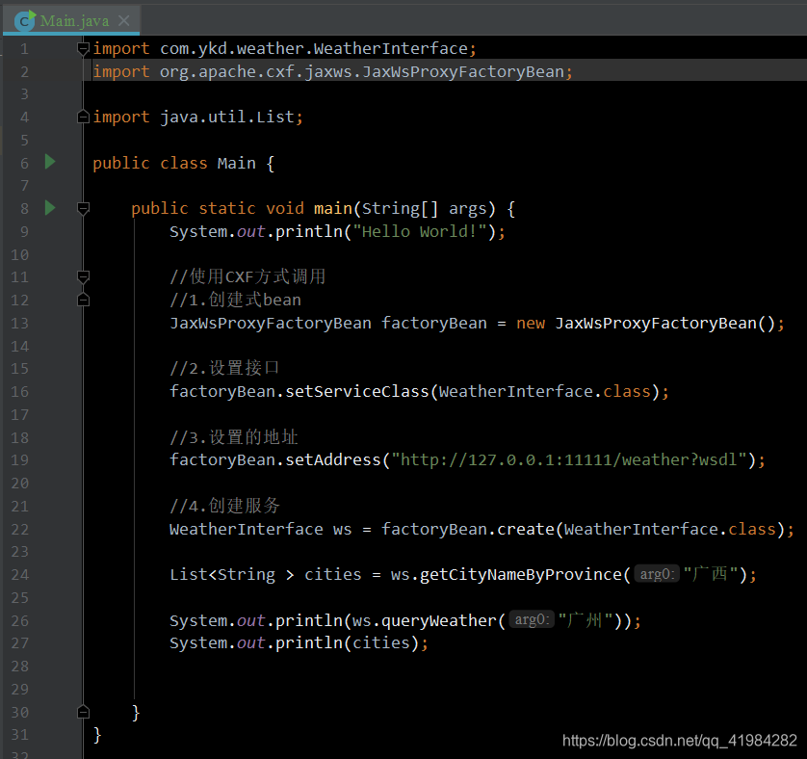Collapse the main method fold marker on line 8
807x759 pixels.
[83, 209]
